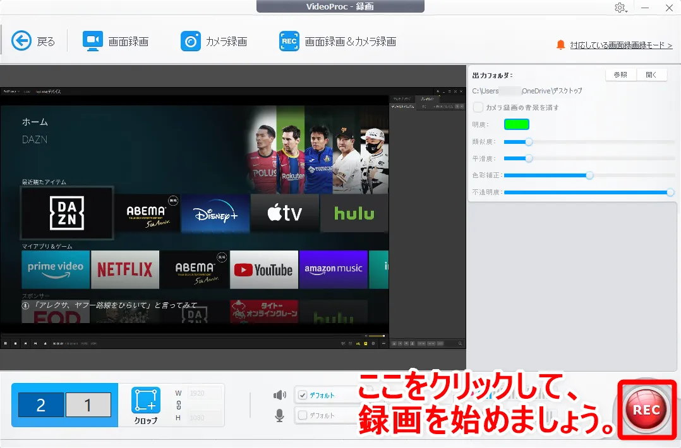Toggle aspect ratio lock between W and H

point(179,405)
